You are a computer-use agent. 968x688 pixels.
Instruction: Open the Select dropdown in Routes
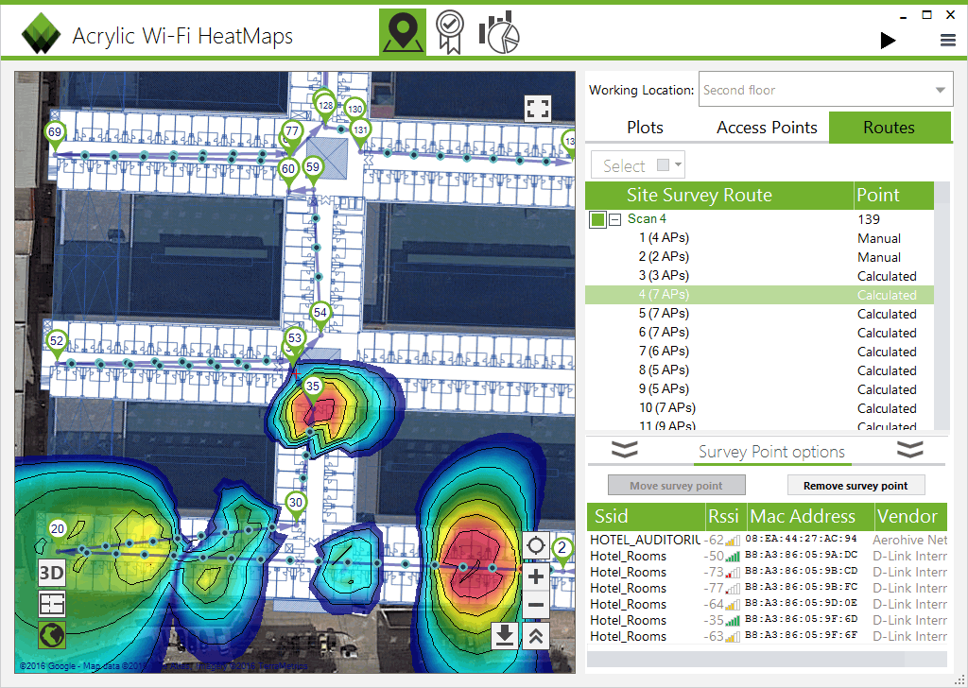(638, 164)
